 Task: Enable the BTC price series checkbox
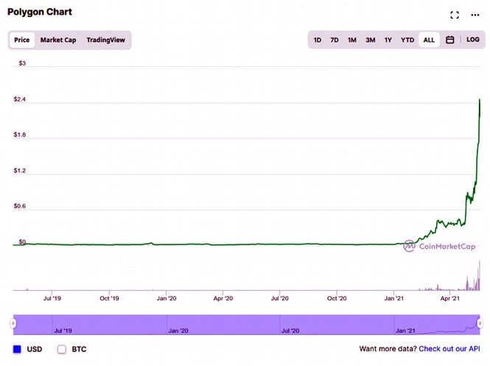[x=62, y=349]
